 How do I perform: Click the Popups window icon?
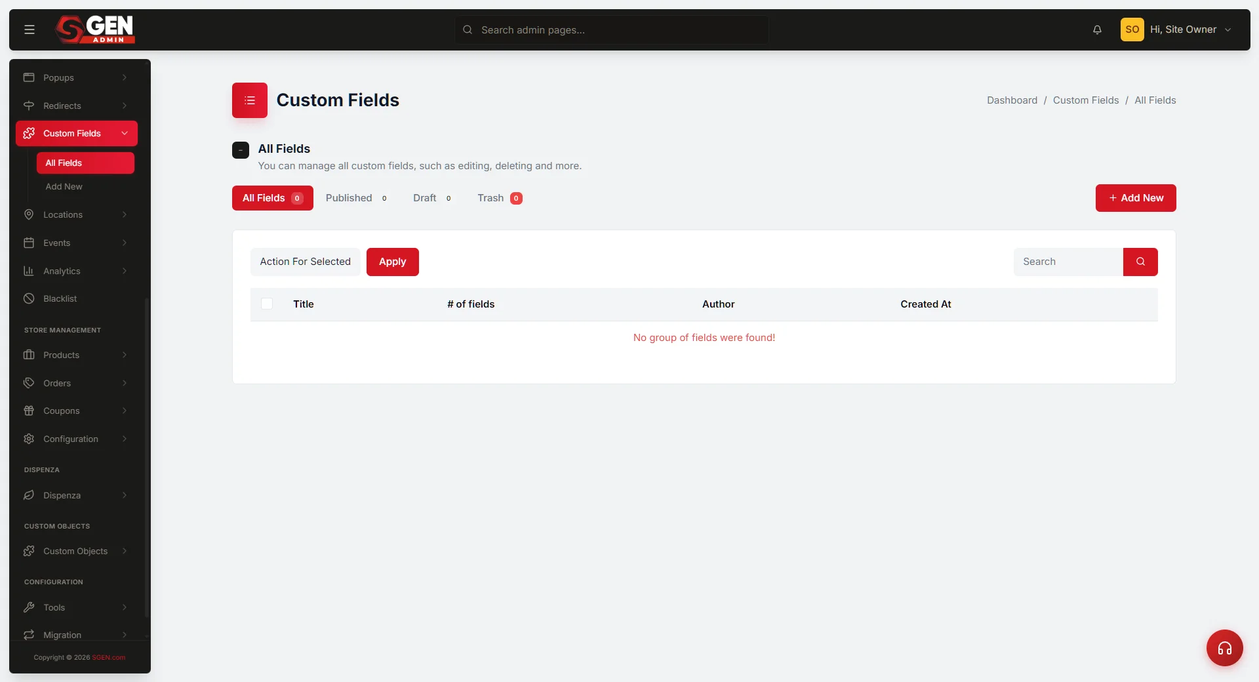[x=29, y=77]
